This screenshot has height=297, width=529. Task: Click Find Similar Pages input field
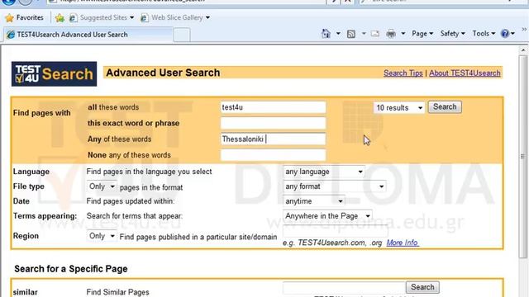point(344,287)
